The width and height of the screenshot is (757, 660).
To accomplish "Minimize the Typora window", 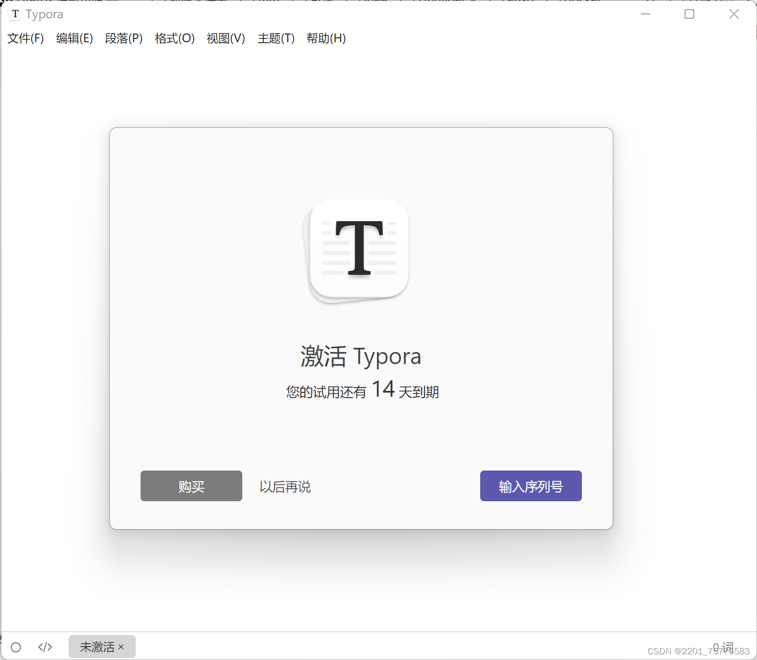I will (x=646, y=14).
